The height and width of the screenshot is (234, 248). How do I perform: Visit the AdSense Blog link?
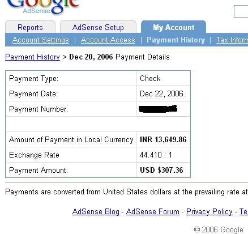[x=96, y=211]
